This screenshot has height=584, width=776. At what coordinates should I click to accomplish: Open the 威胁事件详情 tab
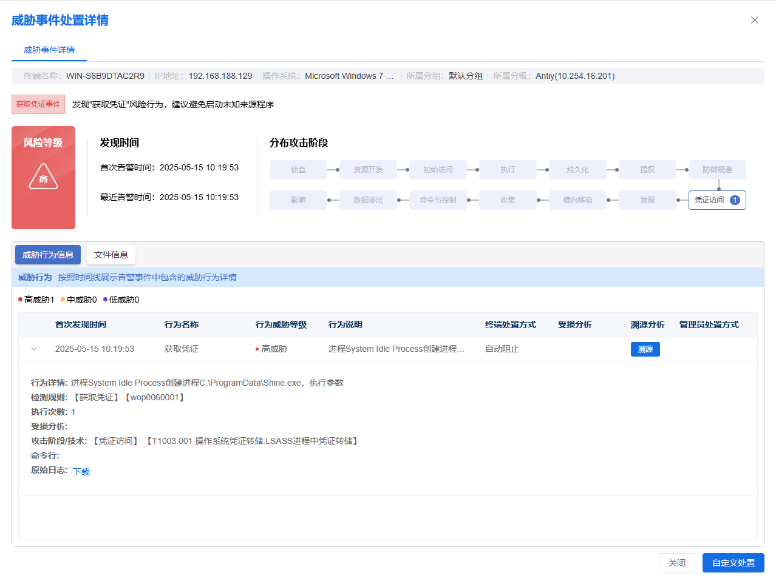(x=49, y=50)
